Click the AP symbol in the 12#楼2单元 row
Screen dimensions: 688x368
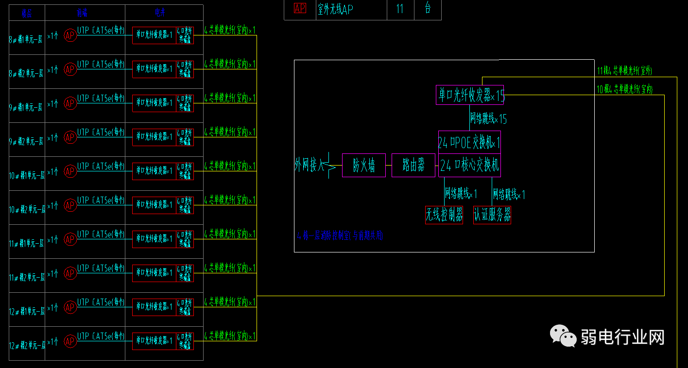coord(70,341)
